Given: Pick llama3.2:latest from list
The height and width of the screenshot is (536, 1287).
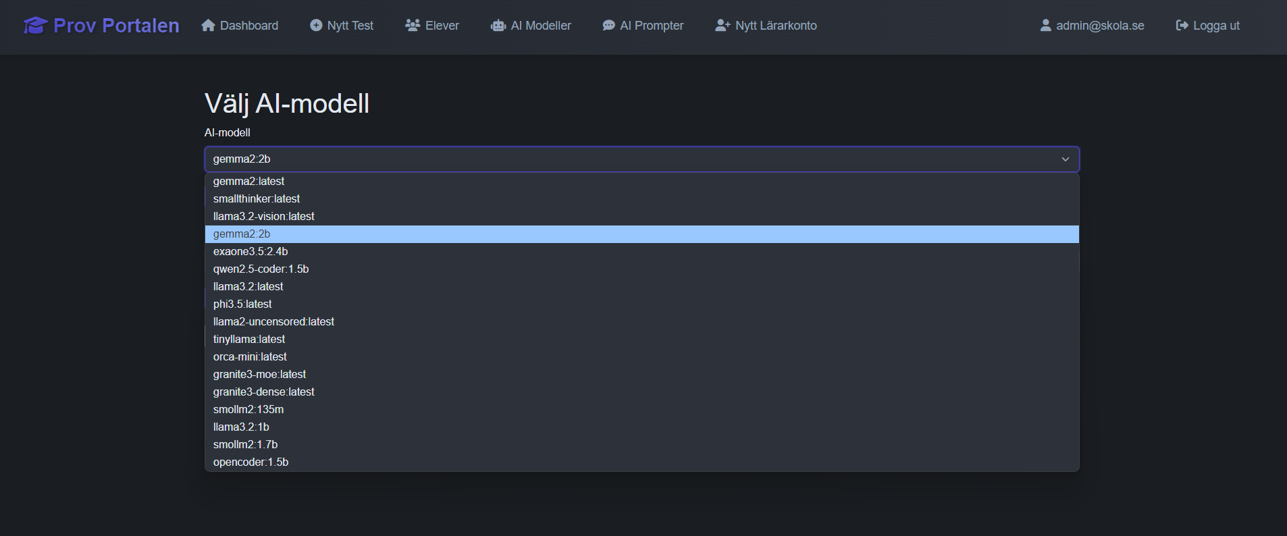Looking at the screenshot, I should pos(641,286).
